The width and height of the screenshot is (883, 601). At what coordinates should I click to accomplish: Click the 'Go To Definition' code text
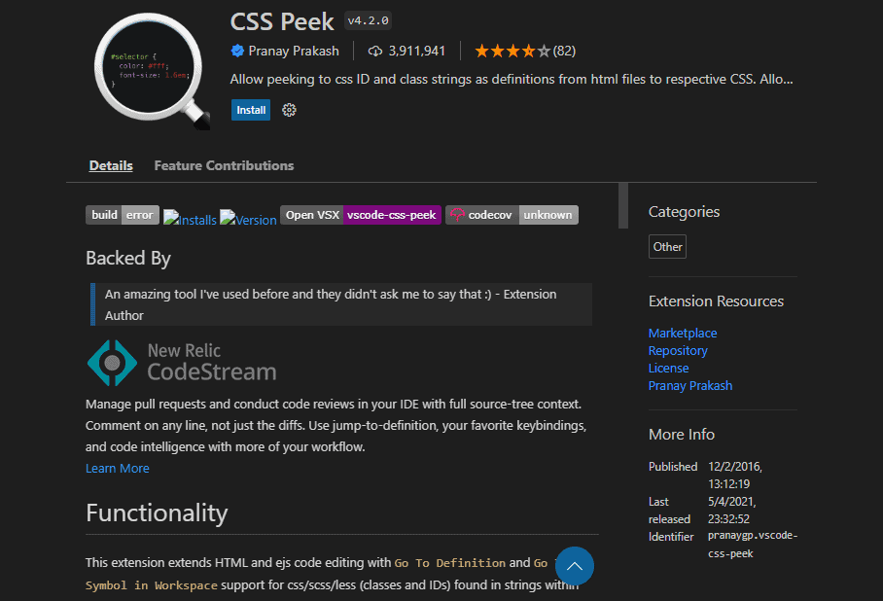pos(450,563)
